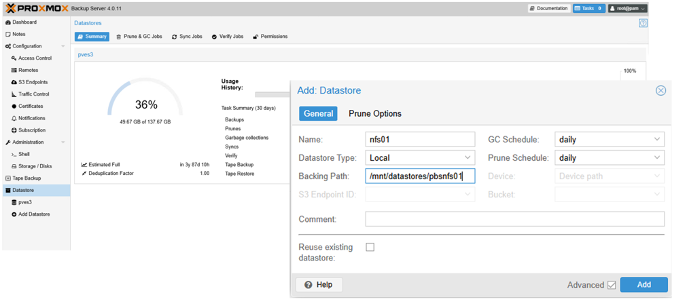Open the Prune & GC Jobs tab
Screen dimensions: 685x308
(x=139, y=37)
